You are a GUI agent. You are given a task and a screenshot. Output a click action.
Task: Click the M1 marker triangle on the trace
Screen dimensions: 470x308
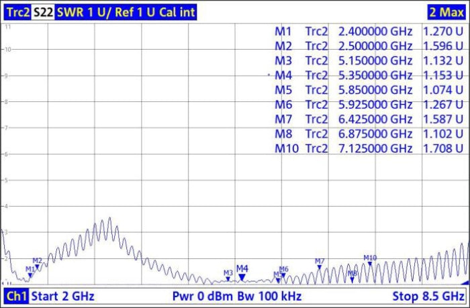[30, 275]
